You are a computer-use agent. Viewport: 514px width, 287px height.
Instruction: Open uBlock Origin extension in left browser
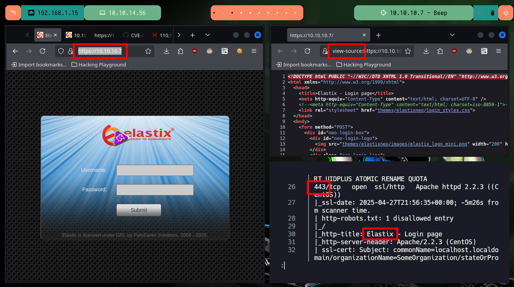195,51
